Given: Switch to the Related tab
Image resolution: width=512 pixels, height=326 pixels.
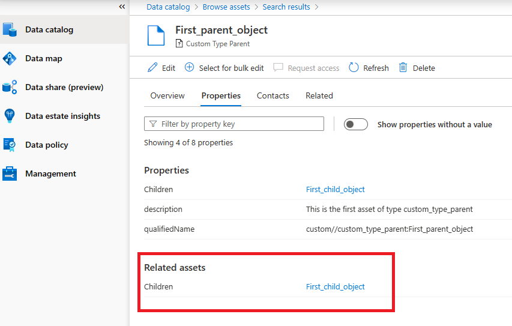Looking at the screenshot, I should pyautogui.click(x=319, y=95).
